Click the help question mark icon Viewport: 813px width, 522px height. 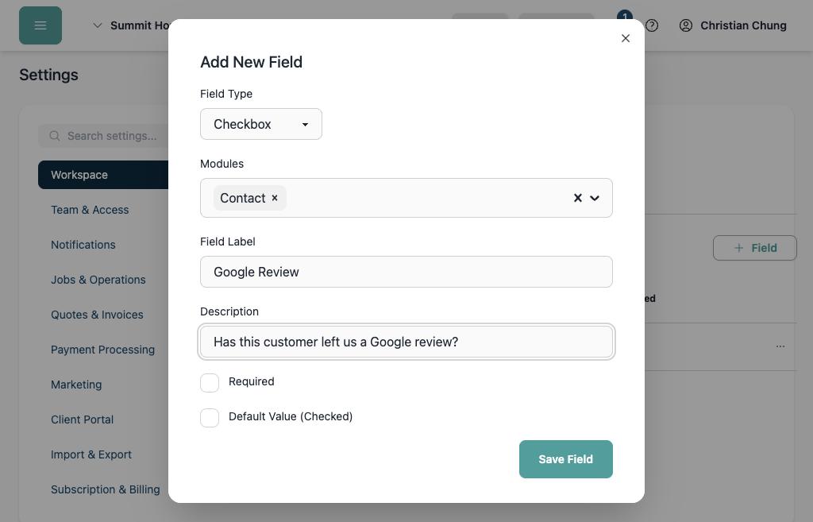652,25
